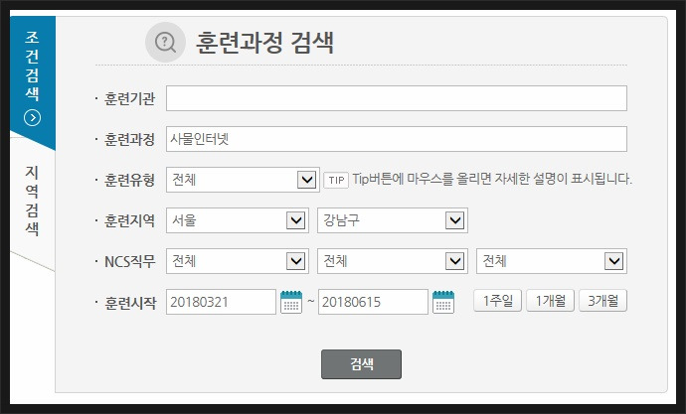The image size is (686, 414).
Task: Open the 훈련지역 서울 dropdown
Action: 238,220
